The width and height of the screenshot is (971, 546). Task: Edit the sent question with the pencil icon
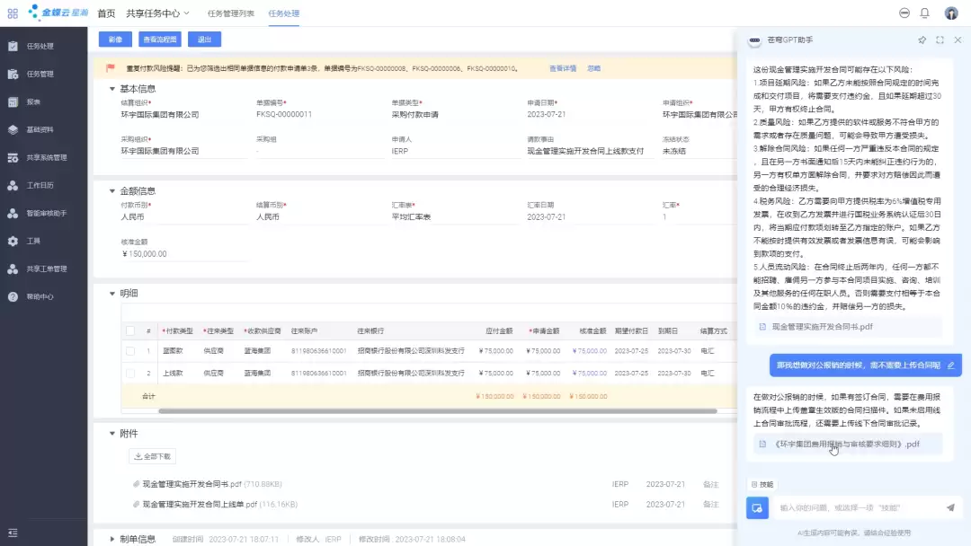tap(951, 365)
